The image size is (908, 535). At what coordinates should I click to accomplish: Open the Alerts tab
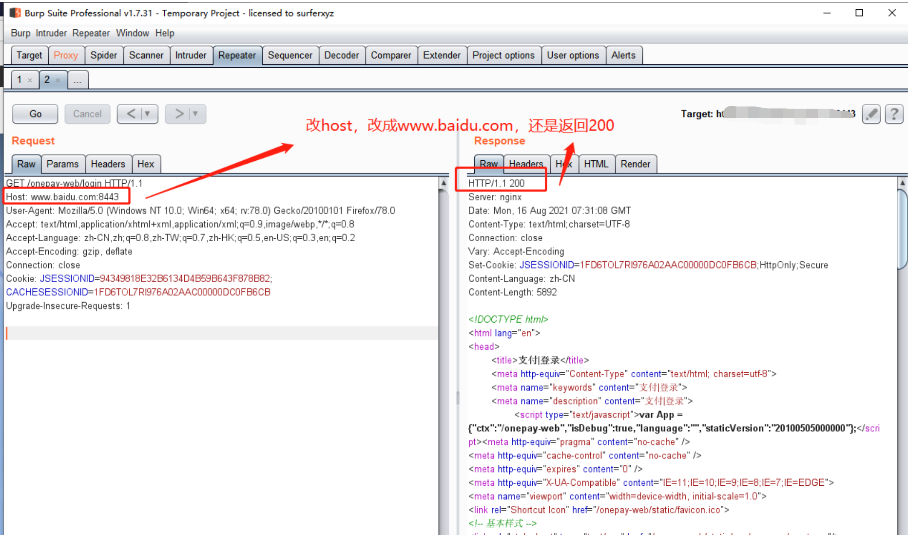point(623,55)
